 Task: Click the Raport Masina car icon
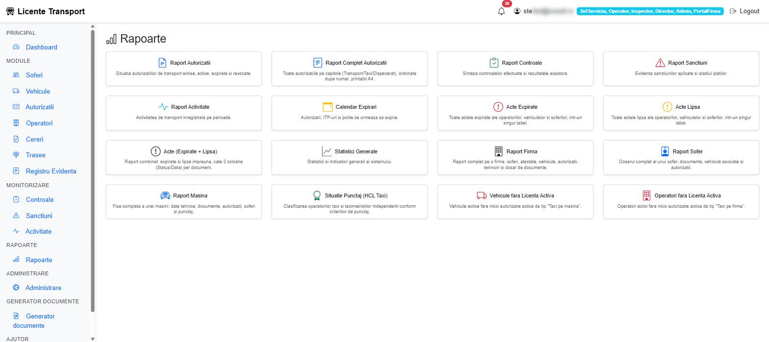165,195
